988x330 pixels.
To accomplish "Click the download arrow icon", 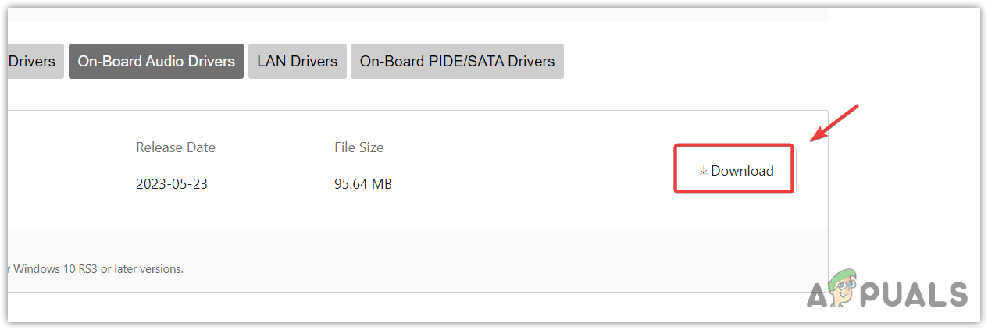I will pyautogui.click(x=703, y=170).
